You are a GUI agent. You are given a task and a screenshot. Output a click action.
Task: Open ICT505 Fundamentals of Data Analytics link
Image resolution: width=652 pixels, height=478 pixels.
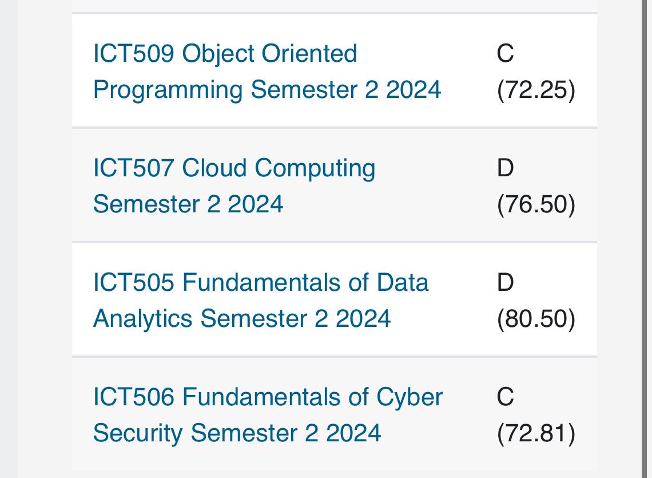click(261, 300)
